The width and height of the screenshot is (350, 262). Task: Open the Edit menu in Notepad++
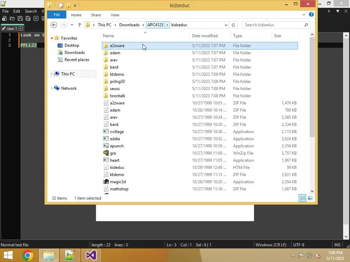17,11
